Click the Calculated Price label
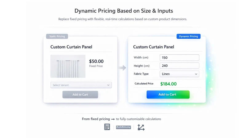 [x=144, y=83]
